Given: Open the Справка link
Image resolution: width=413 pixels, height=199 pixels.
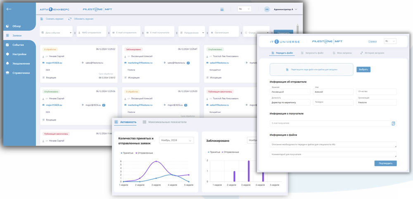Looking at the screenshot, I should click(x=372, y=41).
